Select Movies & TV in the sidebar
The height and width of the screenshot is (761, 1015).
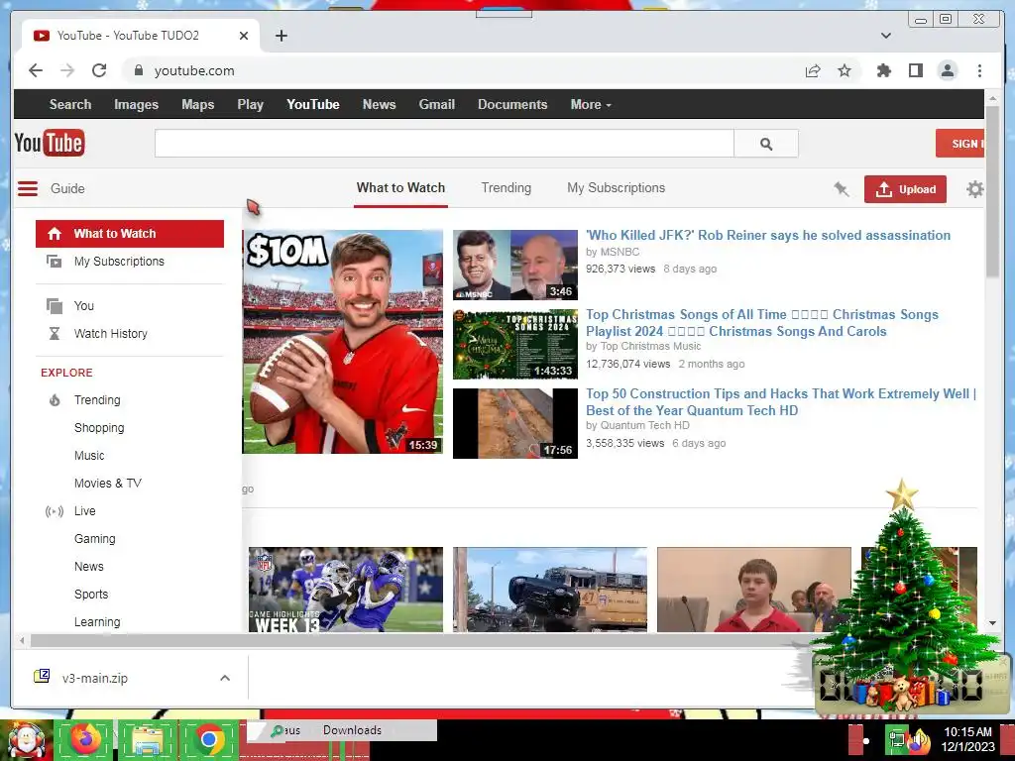pyautogui.click(x=107, y=484)
